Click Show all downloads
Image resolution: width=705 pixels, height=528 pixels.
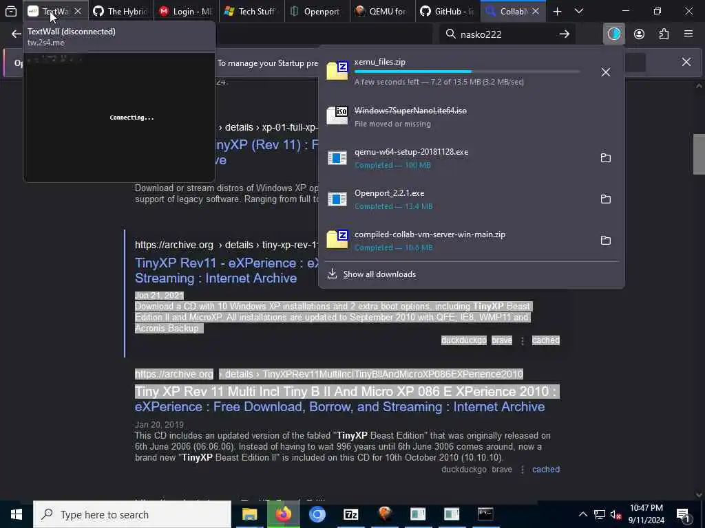tap(379, 274)
